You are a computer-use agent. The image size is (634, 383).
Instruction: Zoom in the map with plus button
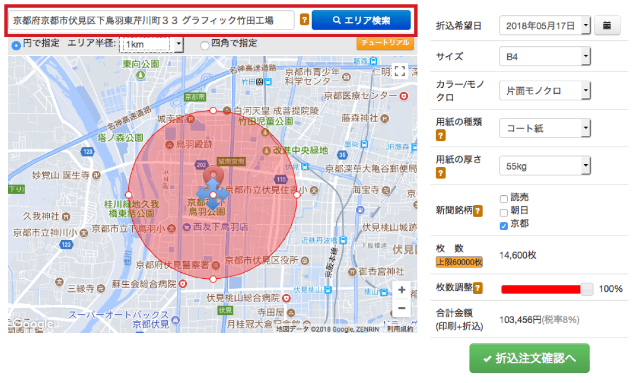(402, 290)
